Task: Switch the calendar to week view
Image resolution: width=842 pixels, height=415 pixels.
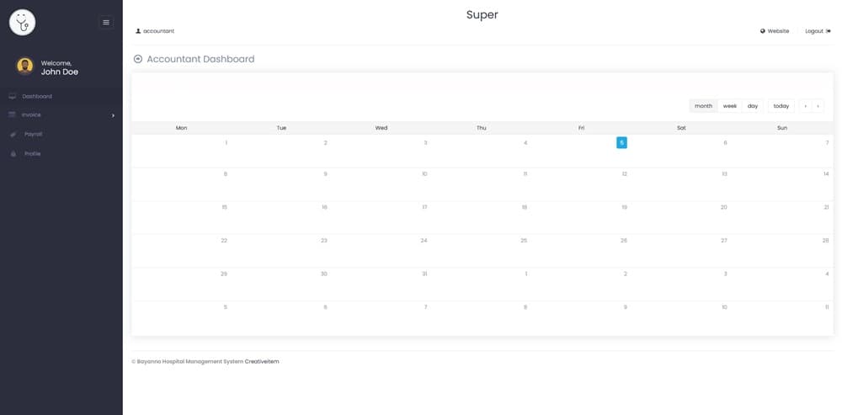Action: pos(730,106)
